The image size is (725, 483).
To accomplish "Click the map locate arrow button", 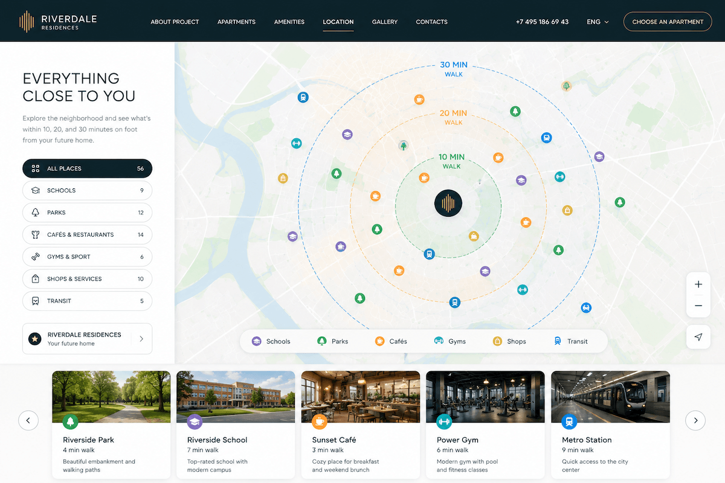I will click(698, 337).
